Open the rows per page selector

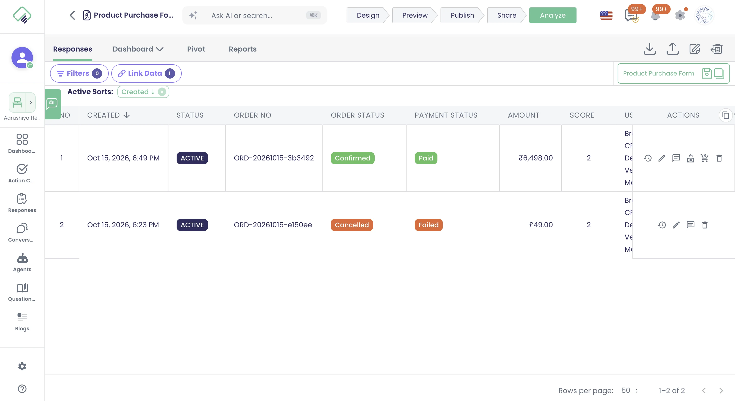(630, 390)
